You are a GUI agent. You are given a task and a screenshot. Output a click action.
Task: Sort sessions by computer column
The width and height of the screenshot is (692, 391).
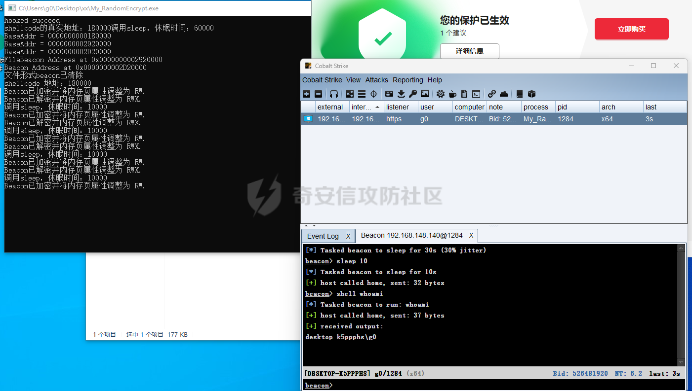469,107
